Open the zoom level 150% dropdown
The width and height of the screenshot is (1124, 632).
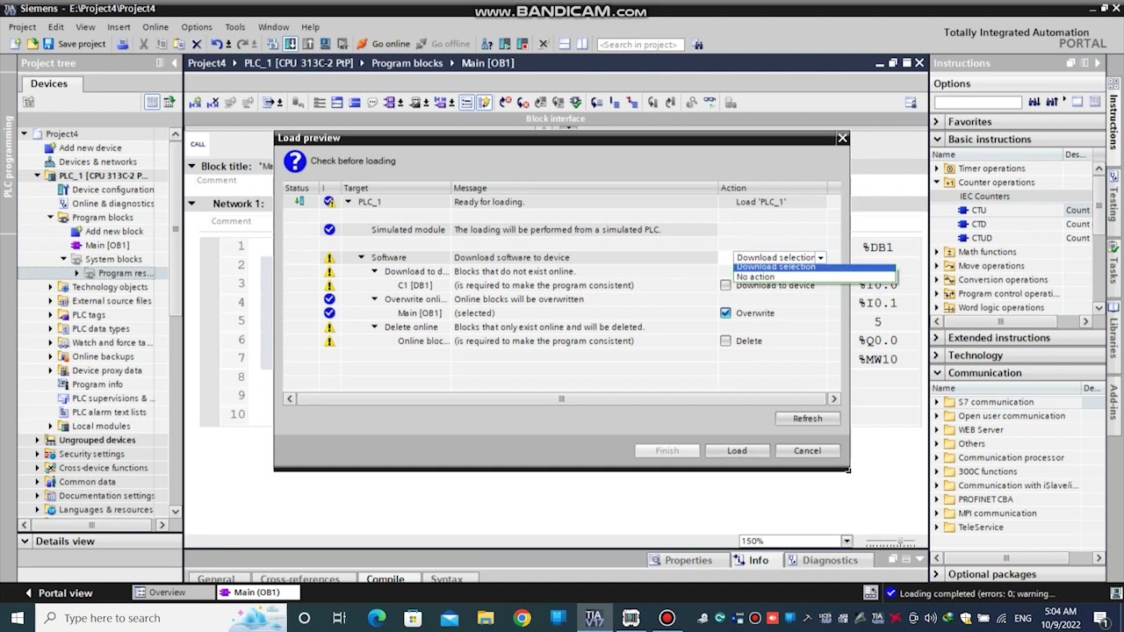coord(847,542)
